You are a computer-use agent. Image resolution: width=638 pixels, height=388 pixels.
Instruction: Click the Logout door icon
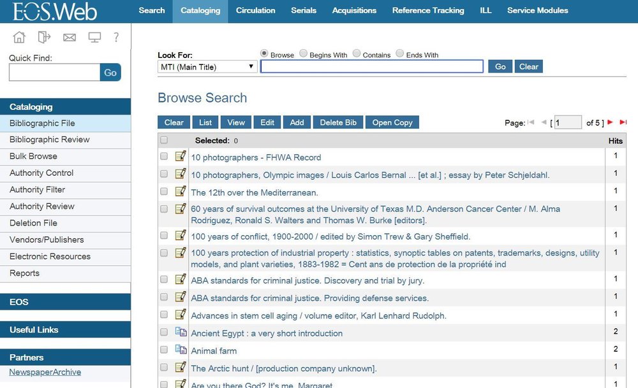(x=43, y=37)
